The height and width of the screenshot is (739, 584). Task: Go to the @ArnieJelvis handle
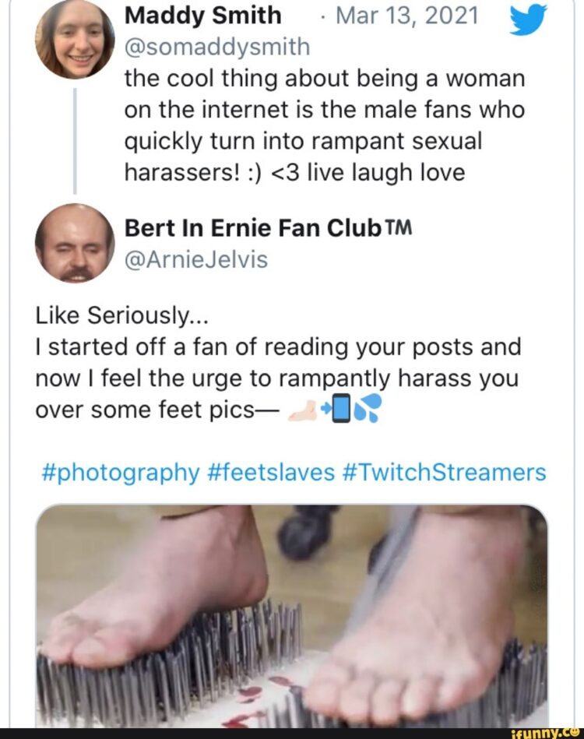[x=196, y=260]
